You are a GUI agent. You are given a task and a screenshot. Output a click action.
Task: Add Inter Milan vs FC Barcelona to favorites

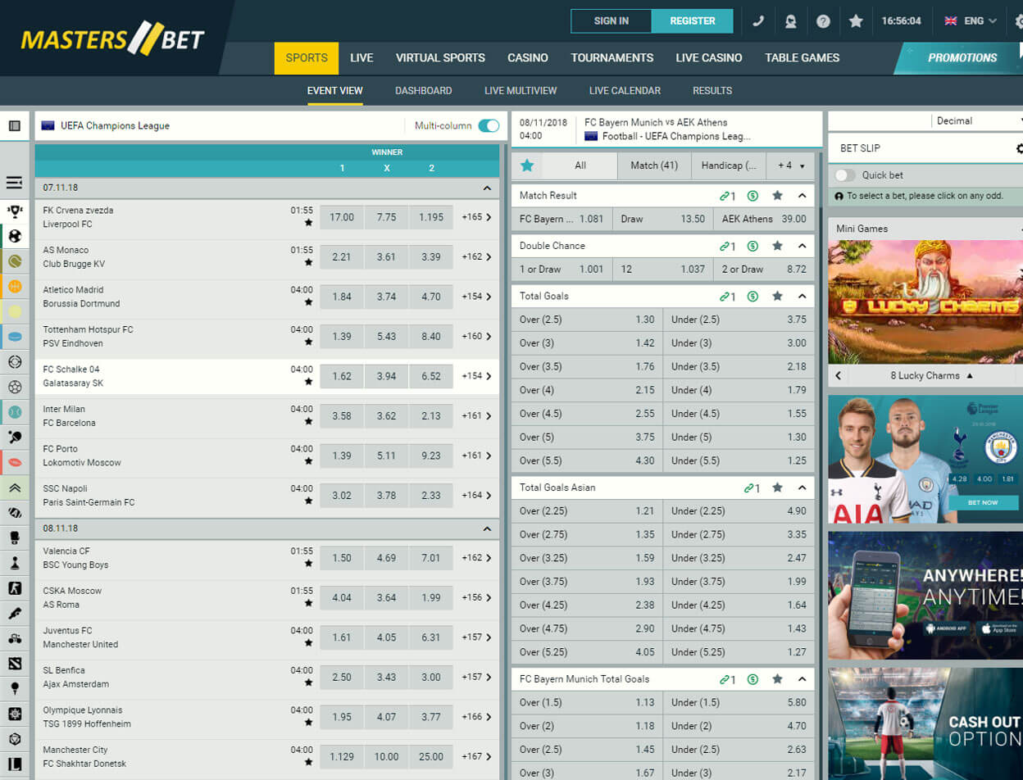[308, 422]
